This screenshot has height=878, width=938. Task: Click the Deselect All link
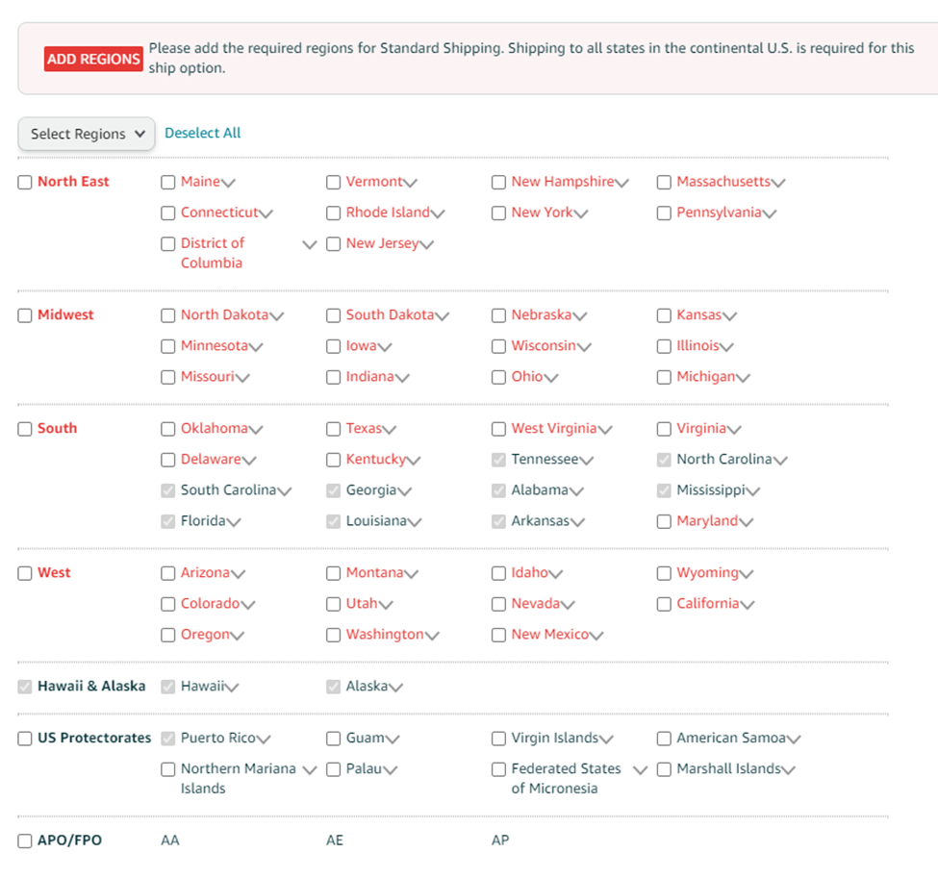coord(202,133)
